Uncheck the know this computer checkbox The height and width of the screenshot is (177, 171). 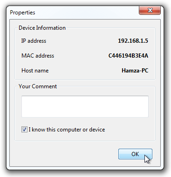(x=24, y=130)
